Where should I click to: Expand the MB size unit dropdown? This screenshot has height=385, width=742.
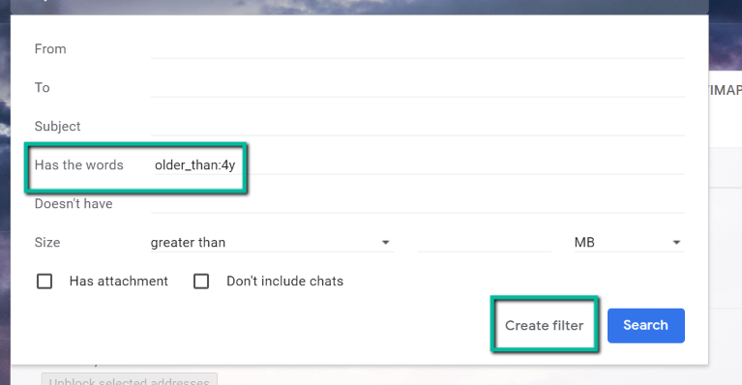(629, 242)
